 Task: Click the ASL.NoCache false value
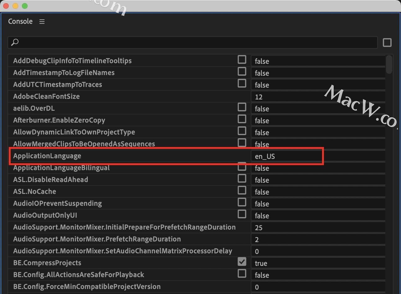[318, 192]
